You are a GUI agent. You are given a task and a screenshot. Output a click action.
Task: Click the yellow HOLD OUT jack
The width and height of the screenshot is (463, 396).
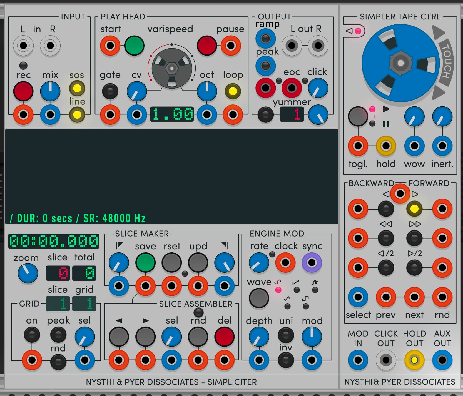click(414, 360)
